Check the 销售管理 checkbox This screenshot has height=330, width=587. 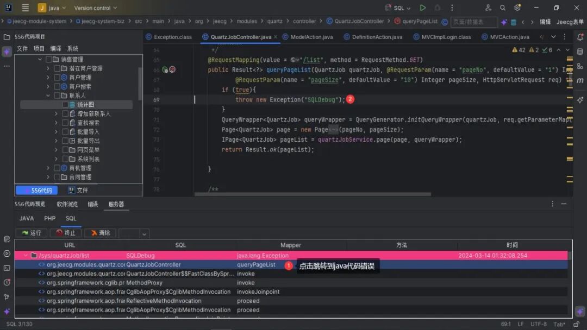pyautogui.click(x=49, y=59)
